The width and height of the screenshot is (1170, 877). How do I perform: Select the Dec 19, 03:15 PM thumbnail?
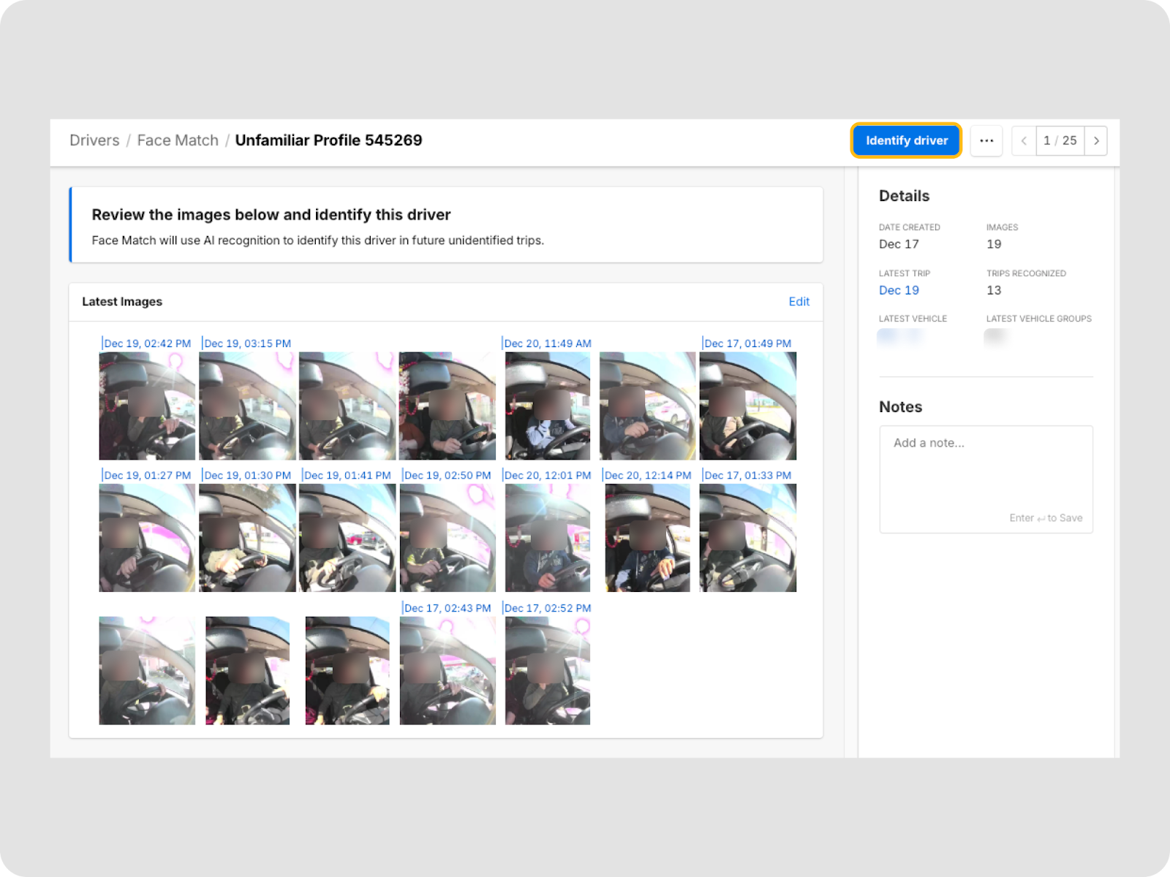click(x=247, y=406)
